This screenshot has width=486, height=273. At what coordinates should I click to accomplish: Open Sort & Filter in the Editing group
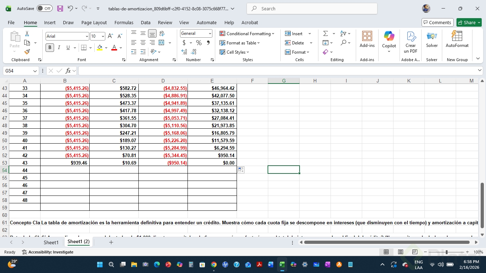(343, 33)
